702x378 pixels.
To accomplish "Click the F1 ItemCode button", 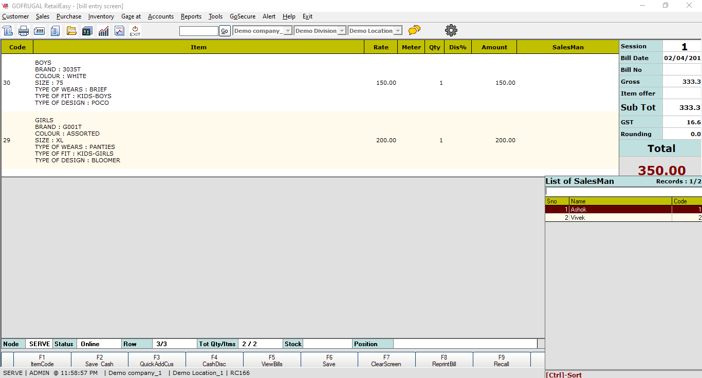I will [42, 361].
